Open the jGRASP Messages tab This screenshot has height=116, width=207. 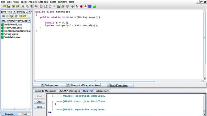[70, 91]
